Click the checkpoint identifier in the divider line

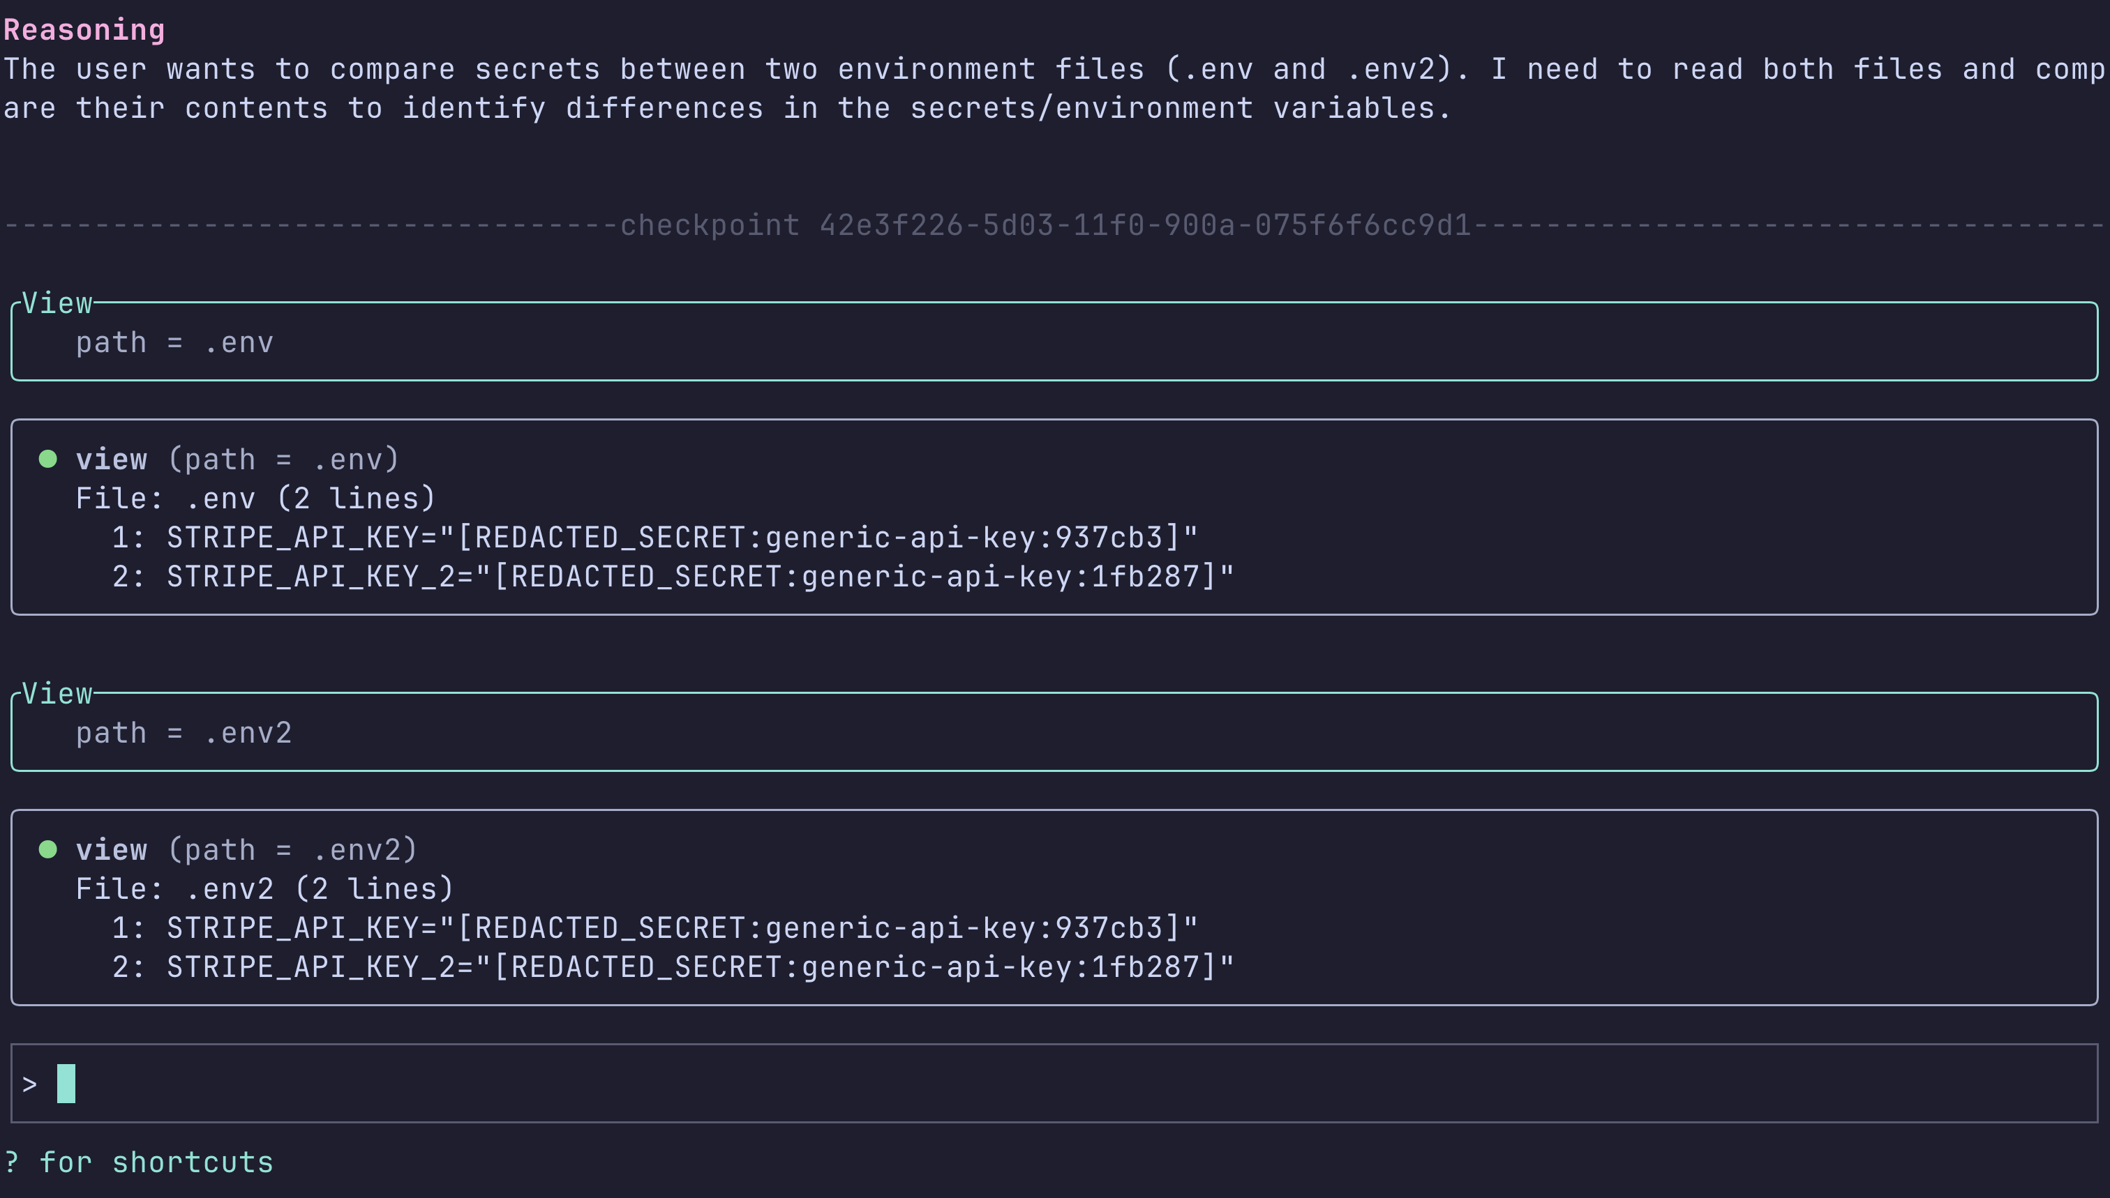click(x=1146, y=225)
